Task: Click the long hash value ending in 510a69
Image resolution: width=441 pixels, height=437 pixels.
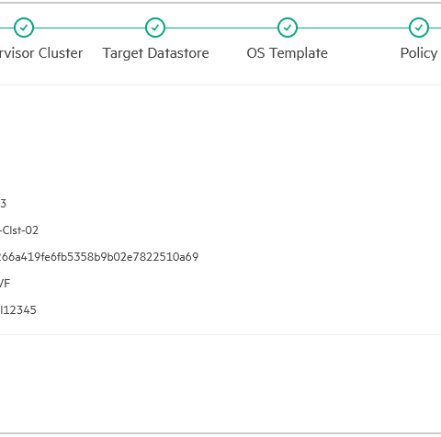Action: tap(99, 257)
